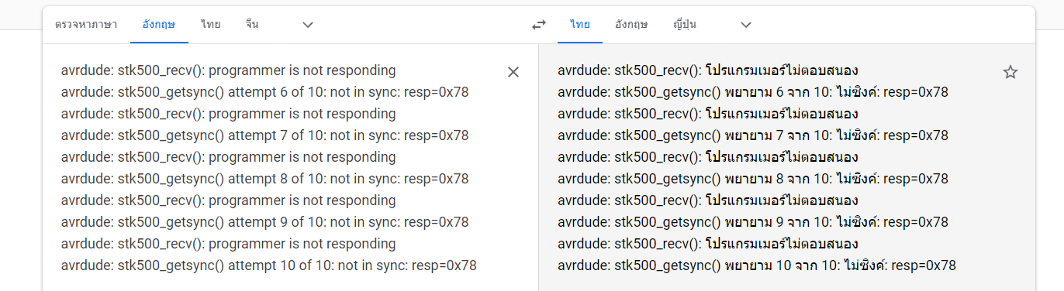The image size is (1064, 291).
Task: Choose ไทย as the source language
Action: 210,25
